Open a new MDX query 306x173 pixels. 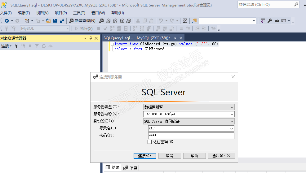point(108,21)
